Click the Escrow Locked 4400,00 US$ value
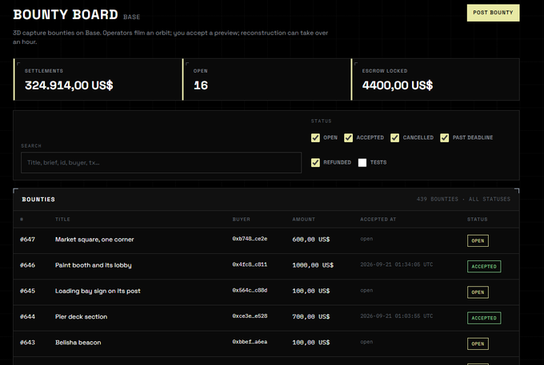This screenshot has width=544, height=365. 398,85
